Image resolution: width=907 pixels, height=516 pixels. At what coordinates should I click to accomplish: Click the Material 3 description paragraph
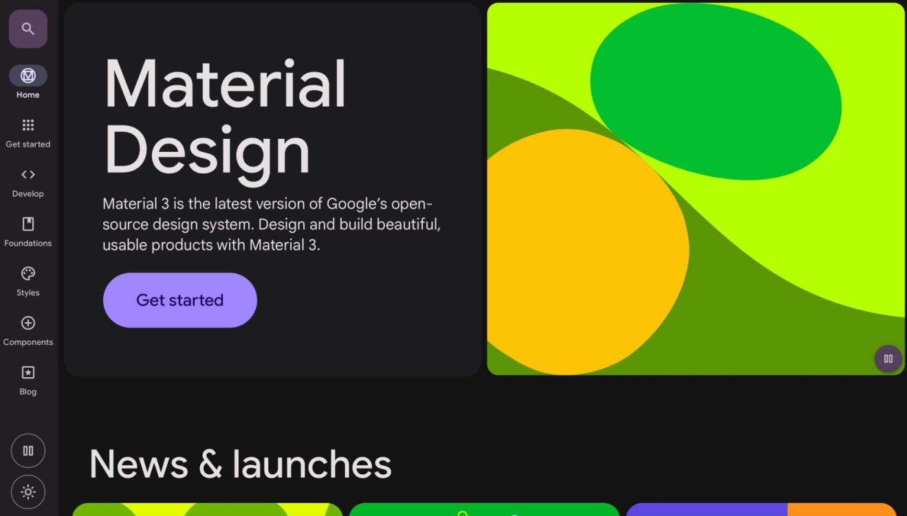click(x=272, y=225)
